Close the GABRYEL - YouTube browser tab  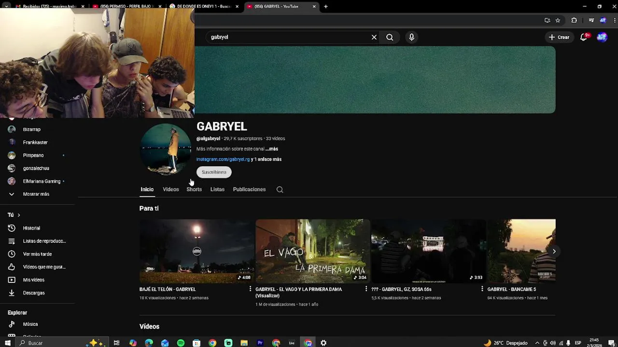point(314,6)
